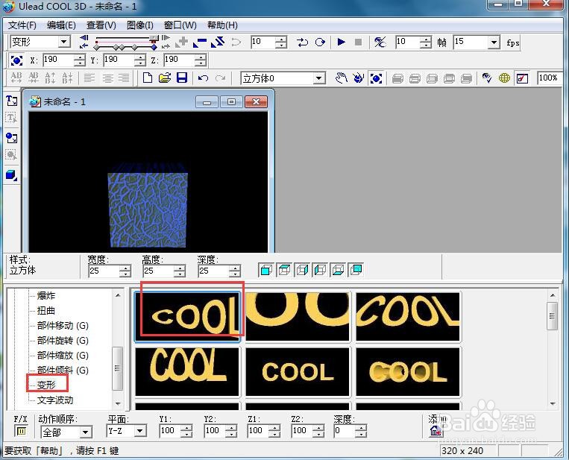Open the 文件(F) menu
The height and width of the screenshot is (460, 569).
[22, 25]
